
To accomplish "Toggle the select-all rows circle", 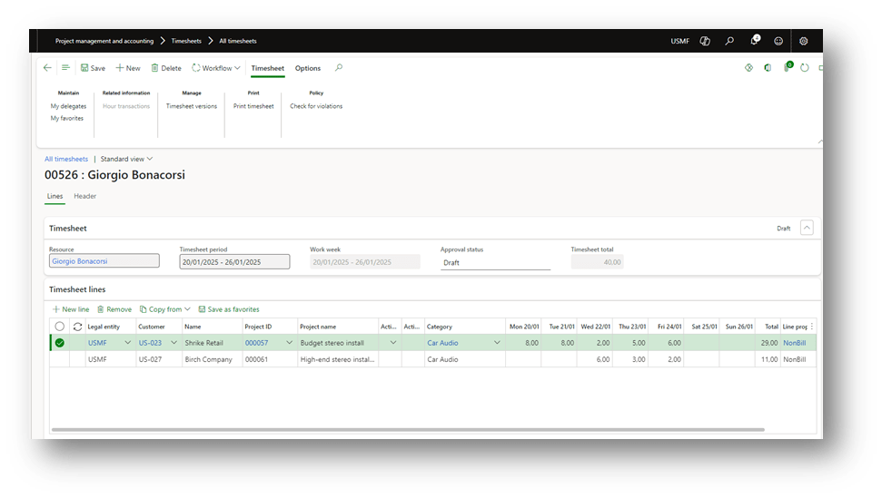I will (60, 327).
